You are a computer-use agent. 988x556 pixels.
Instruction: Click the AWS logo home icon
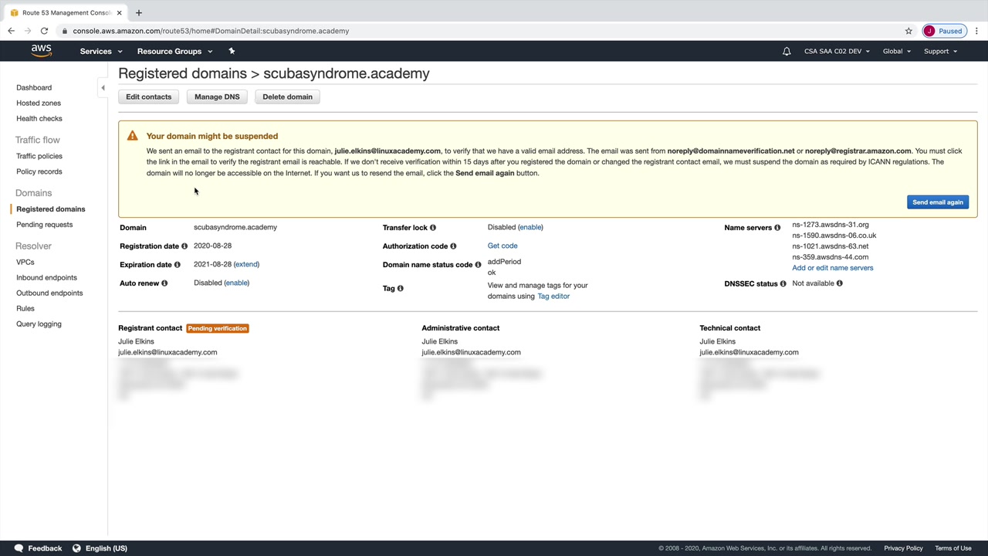[x=42, y=51]
